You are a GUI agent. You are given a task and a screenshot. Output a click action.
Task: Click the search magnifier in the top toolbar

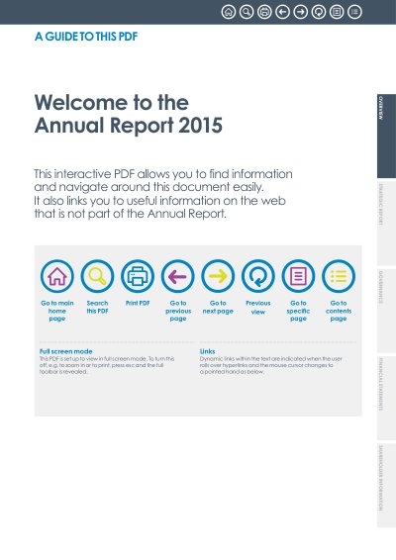point(247,12)
